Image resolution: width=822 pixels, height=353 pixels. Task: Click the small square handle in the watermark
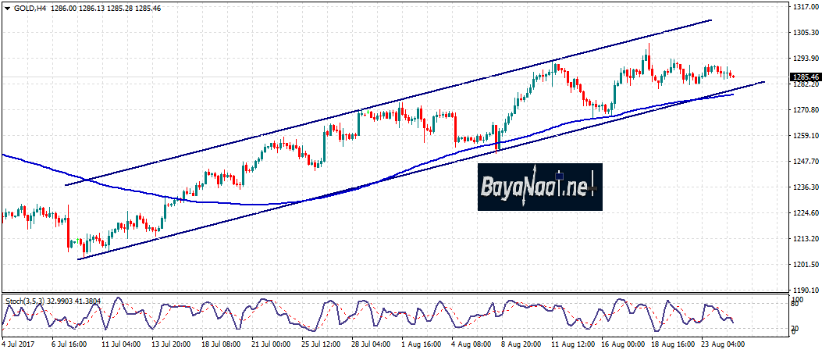point(559,175)
